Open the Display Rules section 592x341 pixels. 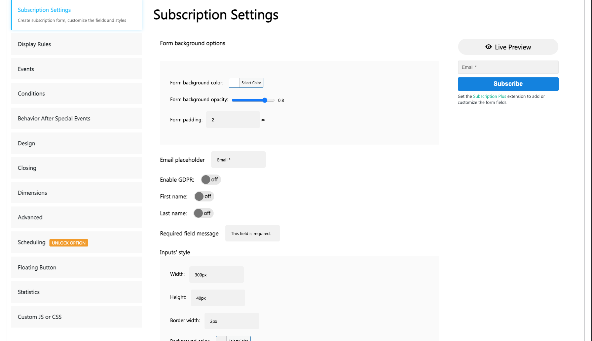pyautogui.click(x=76, y=44)
